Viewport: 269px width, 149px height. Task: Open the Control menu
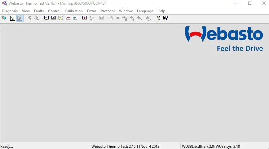54,11
